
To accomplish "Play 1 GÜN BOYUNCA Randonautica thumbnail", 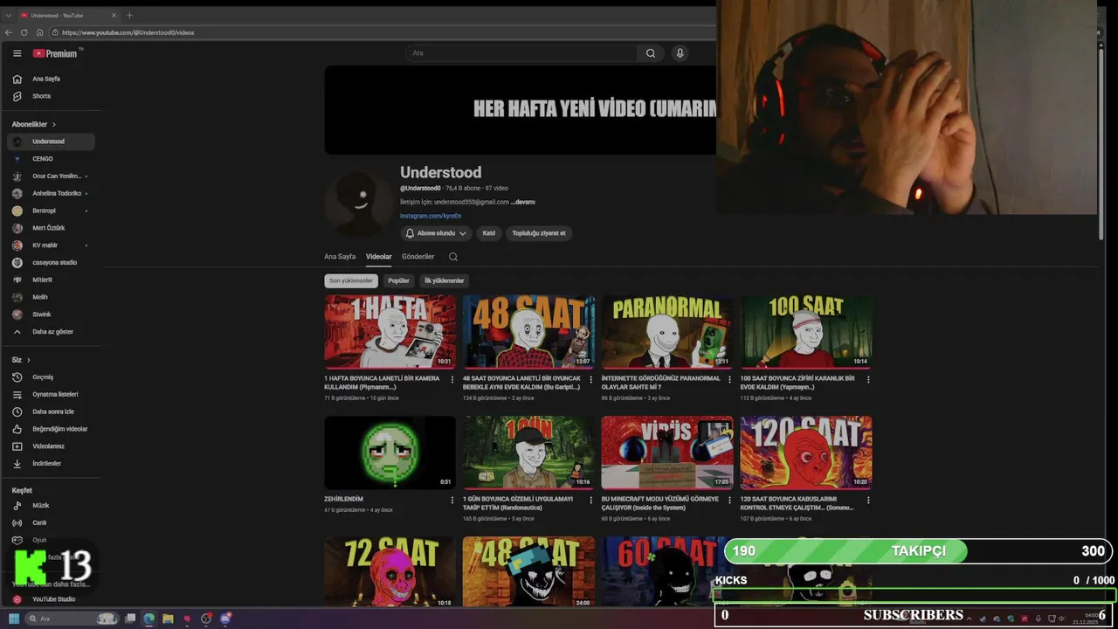I will click(x=528, y=452).
